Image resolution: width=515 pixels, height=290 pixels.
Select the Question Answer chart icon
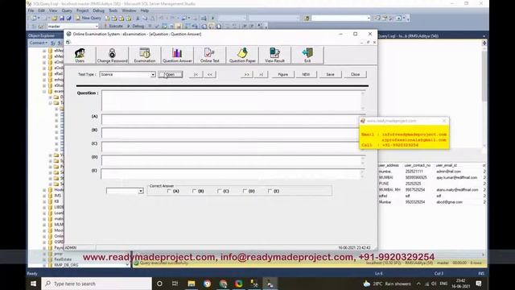click(x=177, y=55)
